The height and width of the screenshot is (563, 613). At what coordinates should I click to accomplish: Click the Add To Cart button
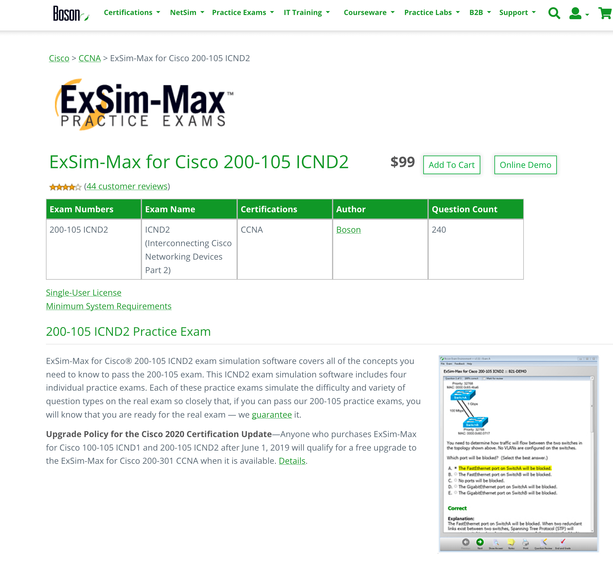[x=451, y=165]
